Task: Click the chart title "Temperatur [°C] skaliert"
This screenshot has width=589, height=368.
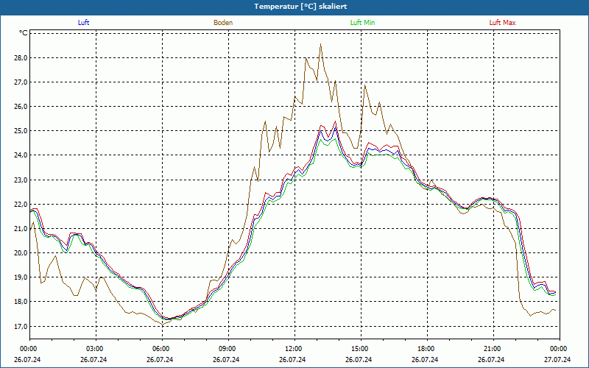Action: (294, 6)
